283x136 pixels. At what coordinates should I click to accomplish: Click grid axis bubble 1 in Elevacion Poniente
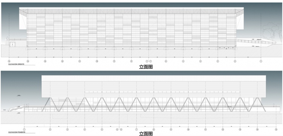pyautogui.click(x=25, y=129)
